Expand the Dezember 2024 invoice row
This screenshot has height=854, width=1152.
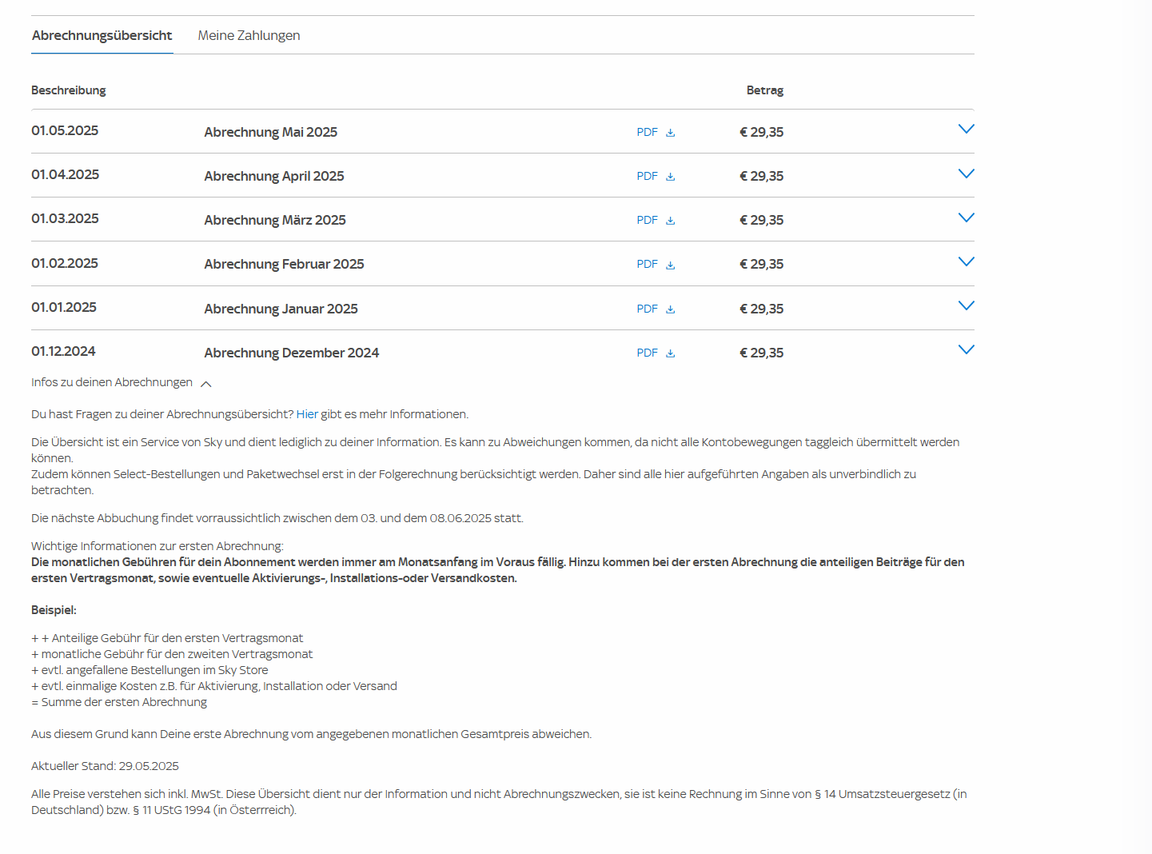click(966, 350)
